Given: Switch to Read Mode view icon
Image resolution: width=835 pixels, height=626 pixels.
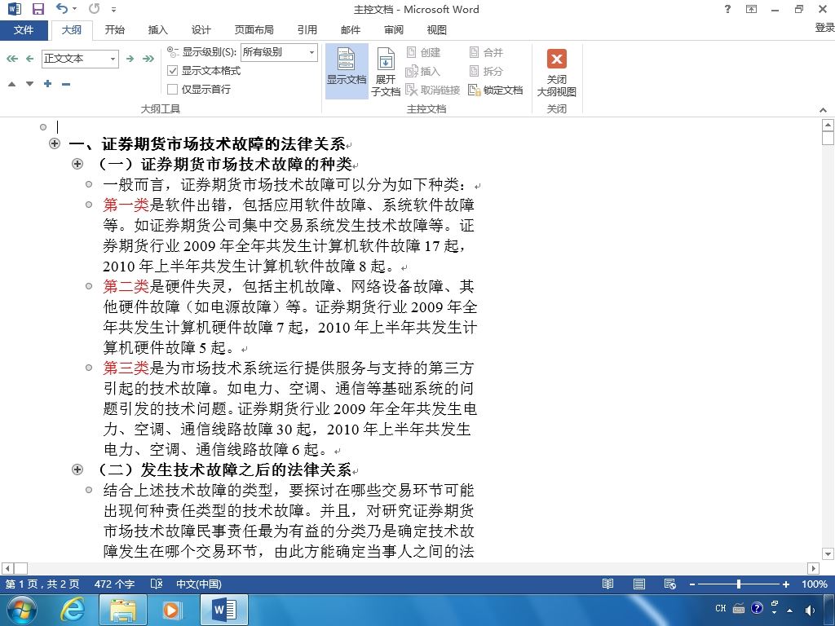Looking at the screenshot, I should [x=607, y=584].
